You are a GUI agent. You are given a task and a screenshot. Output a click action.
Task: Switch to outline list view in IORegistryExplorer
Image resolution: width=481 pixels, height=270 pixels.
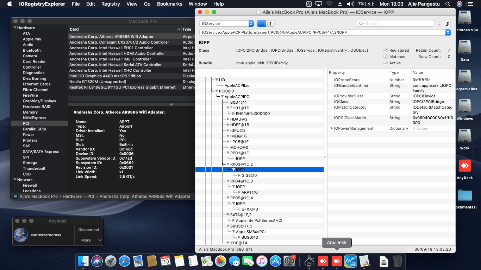(x=261, y=24)
